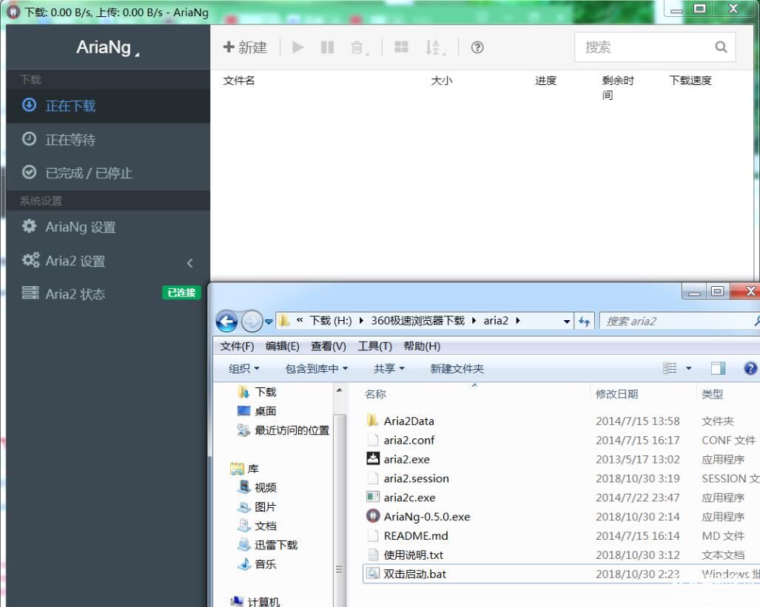Viewport: 760px width, 607px height.
Task: Select aria2.exe application icon
Action: [x=373, y=459]
